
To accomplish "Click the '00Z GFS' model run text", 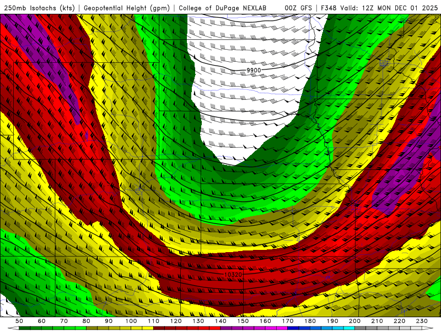I will [x=298, y=8].
